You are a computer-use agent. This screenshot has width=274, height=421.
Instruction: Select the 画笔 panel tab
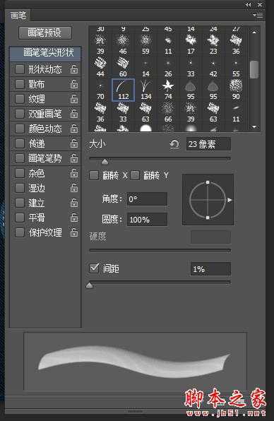coord(18,16)
